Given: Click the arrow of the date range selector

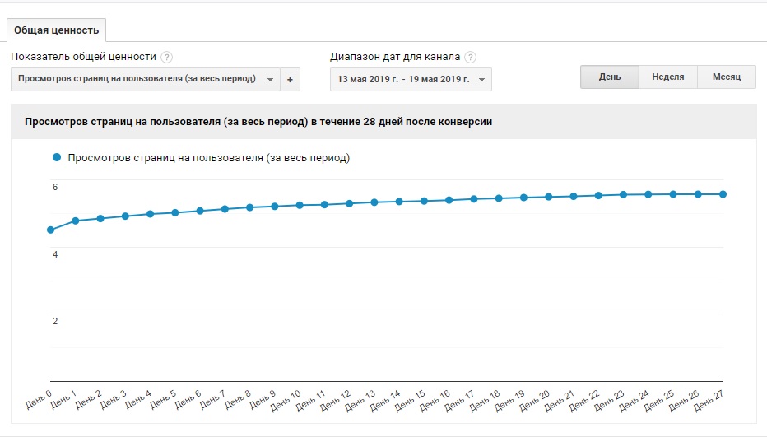Looking at the screenshot, I should [481, 80].
